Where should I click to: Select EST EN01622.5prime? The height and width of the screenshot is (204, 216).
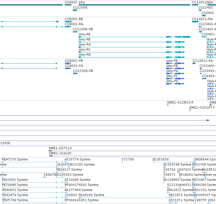pos(180,190)
